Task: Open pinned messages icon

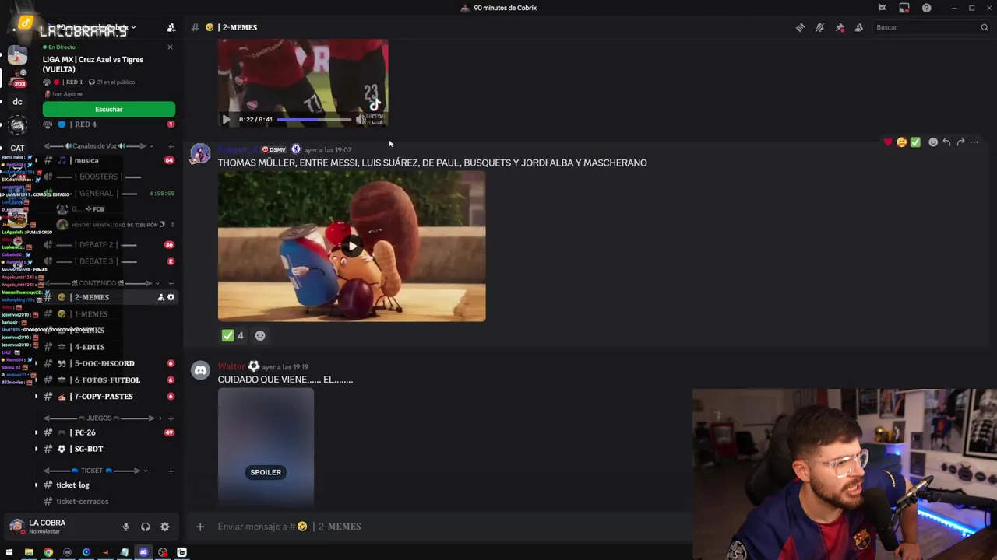Action: point(840,27)
